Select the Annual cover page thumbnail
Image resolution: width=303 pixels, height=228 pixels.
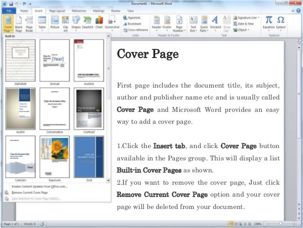[55, 60]
